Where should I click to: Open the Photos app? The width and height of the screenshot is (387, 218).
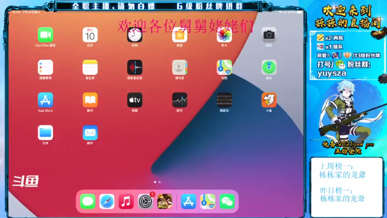click(224, 35)
